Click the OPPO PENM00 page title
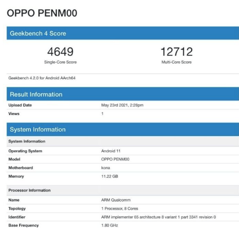239x231 pixels. point(42,13)
